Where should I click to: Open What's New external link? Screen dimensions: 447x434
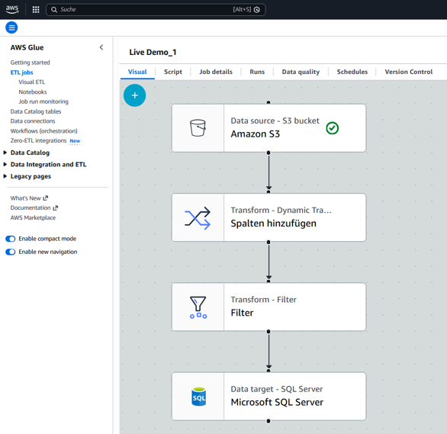(29, 198)
